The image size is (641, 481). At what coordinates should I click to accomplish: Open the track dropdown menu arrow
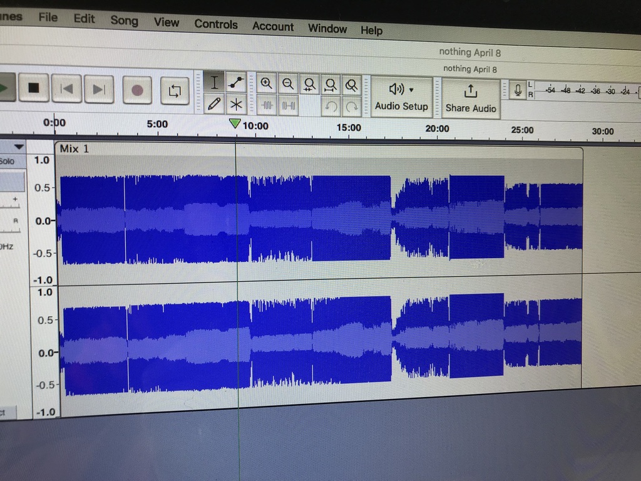[19, 147]
